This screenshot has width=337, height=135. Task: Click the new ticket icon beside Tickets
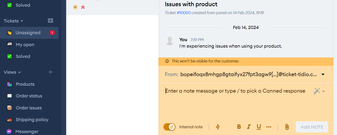(51, 21)
